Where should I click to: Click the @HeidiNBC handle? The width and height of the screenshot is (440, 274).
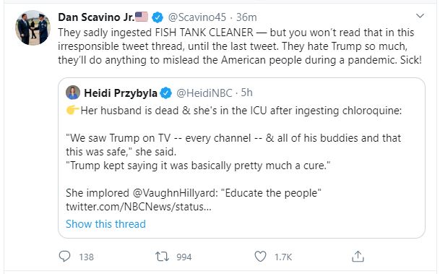pos(204,93)
